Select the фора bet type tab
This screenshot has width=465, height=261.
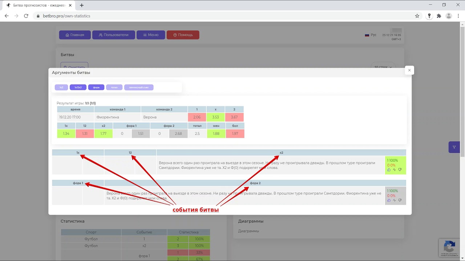96,87
